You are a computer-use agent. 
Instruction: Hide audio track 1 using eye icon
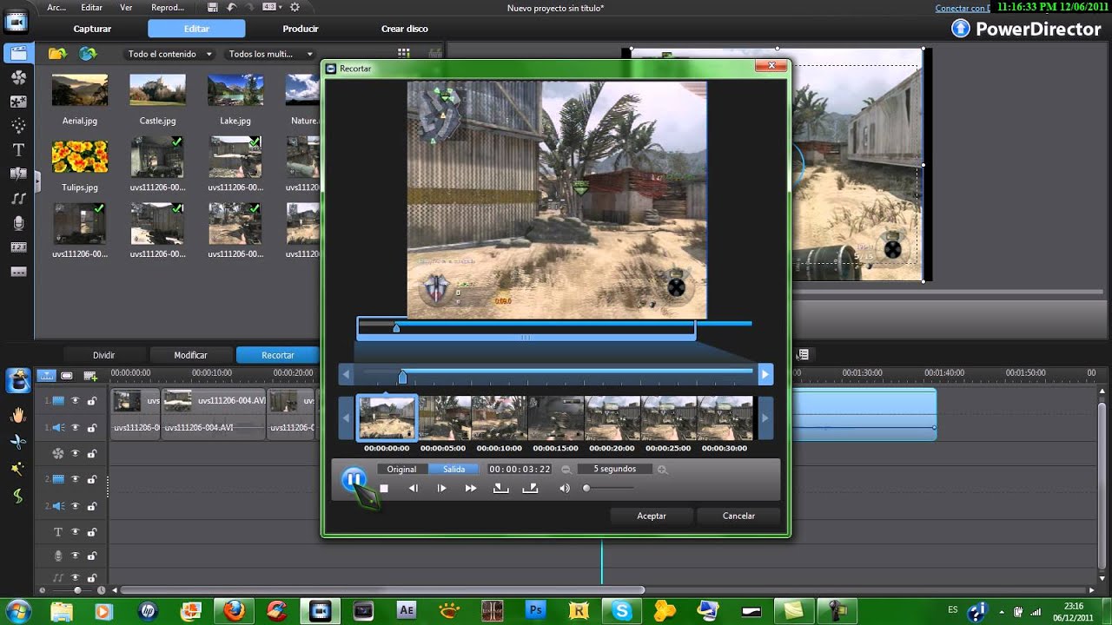click(x=75, y=427)
